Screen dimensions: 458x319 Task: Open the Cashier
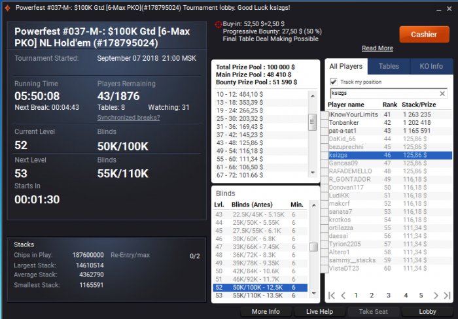coord(424,35)
